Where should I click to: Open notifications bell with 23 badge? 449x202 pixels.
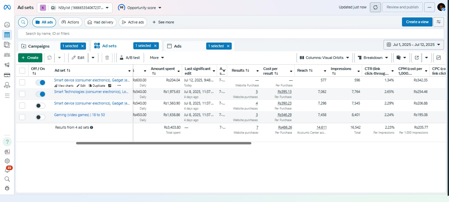(x=7, y=170)
